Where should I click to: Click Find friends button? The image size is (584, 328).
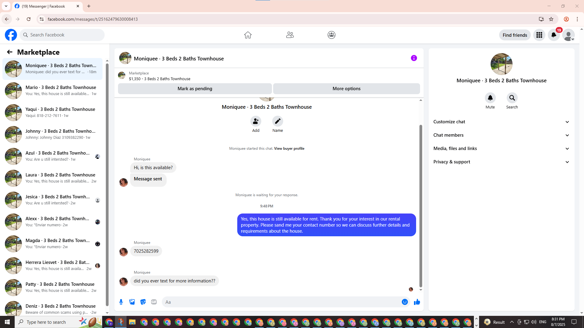coord(515,35)
